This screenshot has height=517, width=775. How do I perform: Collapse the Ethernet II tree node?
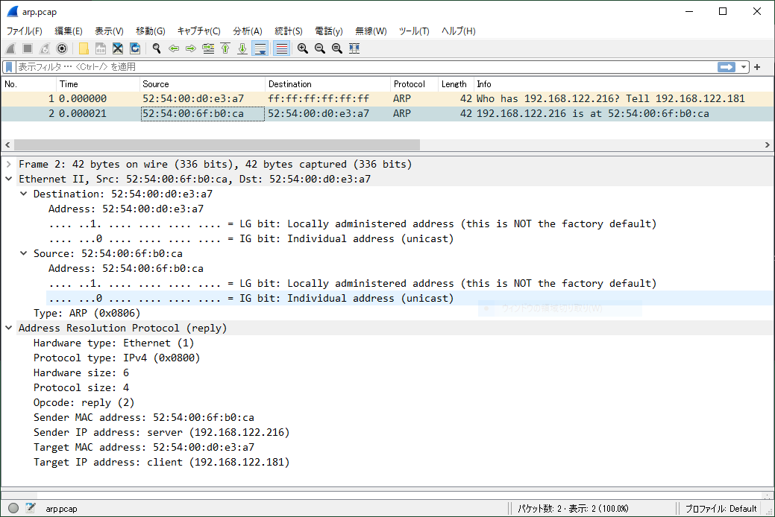tap(9, 179)
